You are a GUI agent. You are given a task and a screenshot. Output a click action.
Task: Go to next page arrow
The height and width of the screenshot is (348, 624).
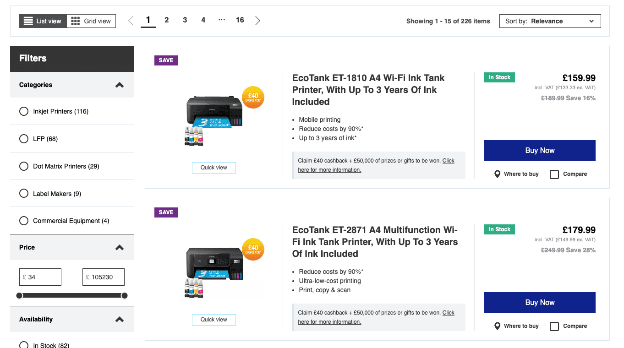tap(257, 21)
